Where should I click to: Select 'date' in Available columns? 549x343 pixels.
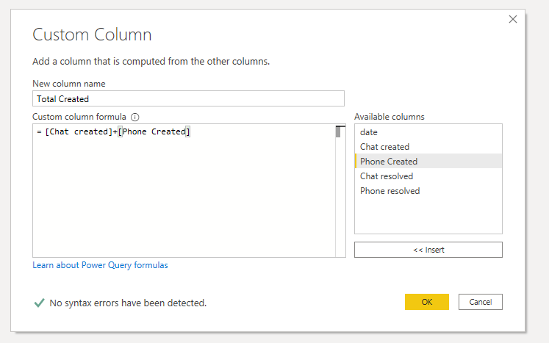tap(428, 132)
